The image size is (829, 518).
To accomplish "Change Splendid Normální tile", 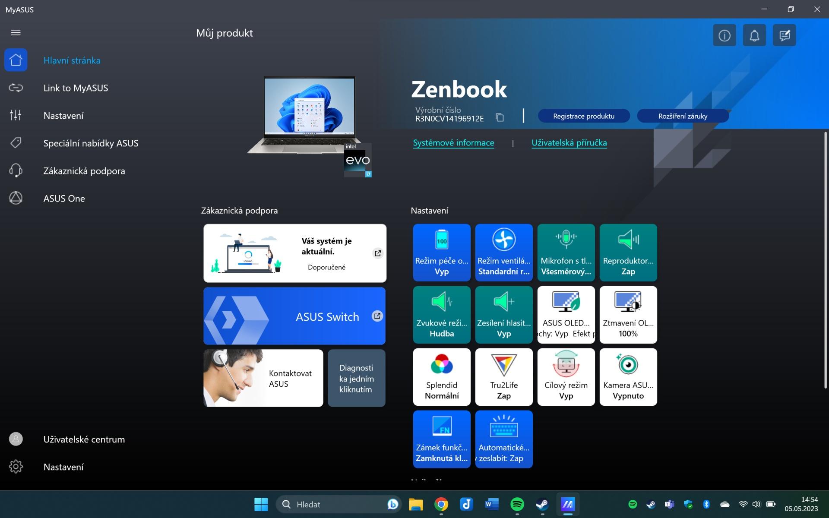I will coord(442,377).
